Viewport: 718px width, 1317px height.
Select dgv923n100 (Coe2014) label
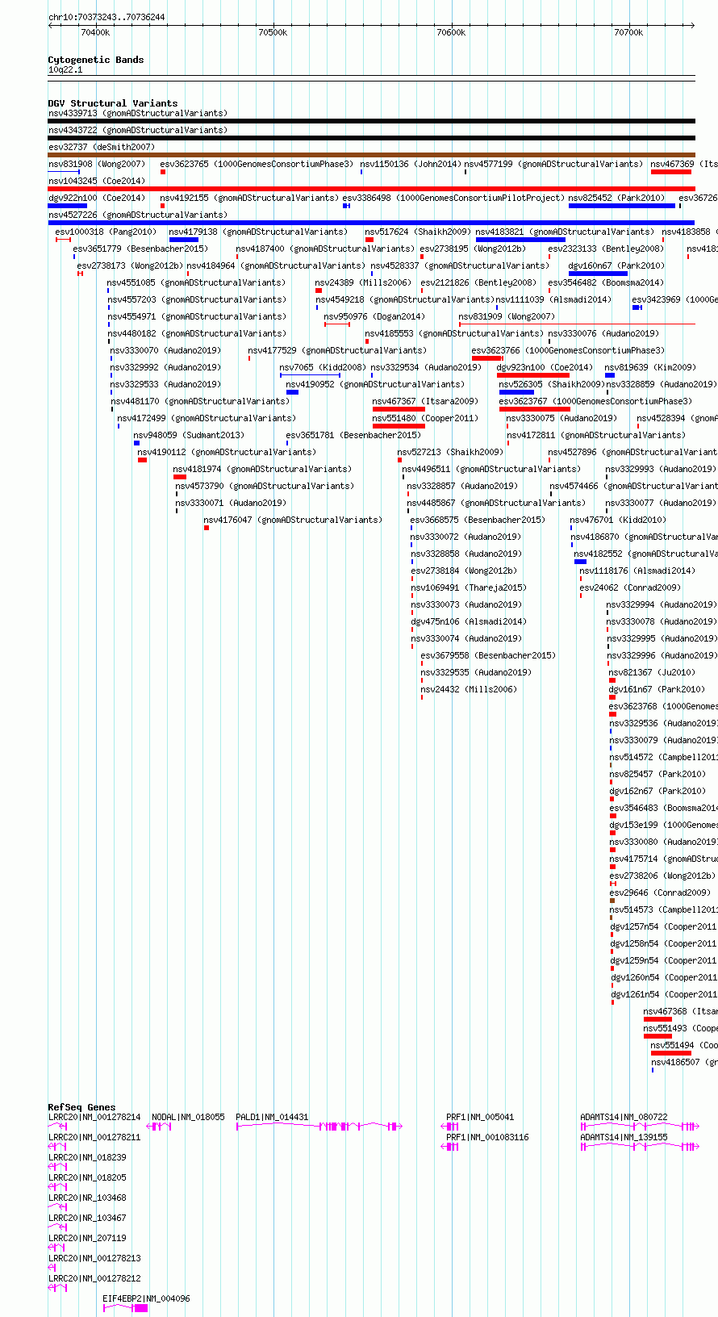(x=545, y=367)
